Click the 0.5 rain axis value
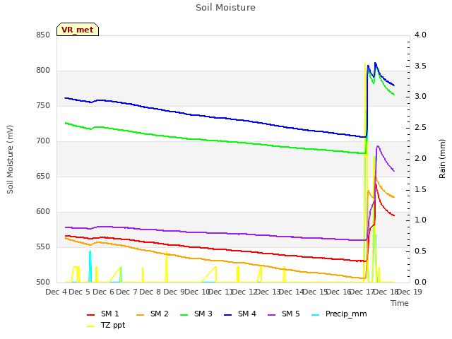Viewport: 452px width, 339px height. coord(420,251)
